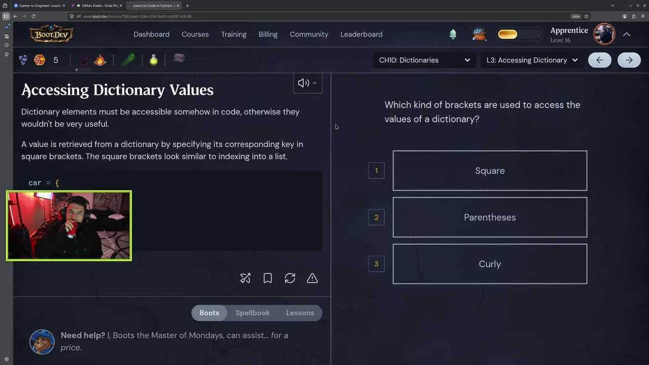Click the green potion icon

coord(154,60)
